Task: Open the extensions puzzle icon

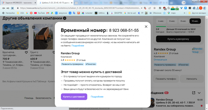Action: 194,8
